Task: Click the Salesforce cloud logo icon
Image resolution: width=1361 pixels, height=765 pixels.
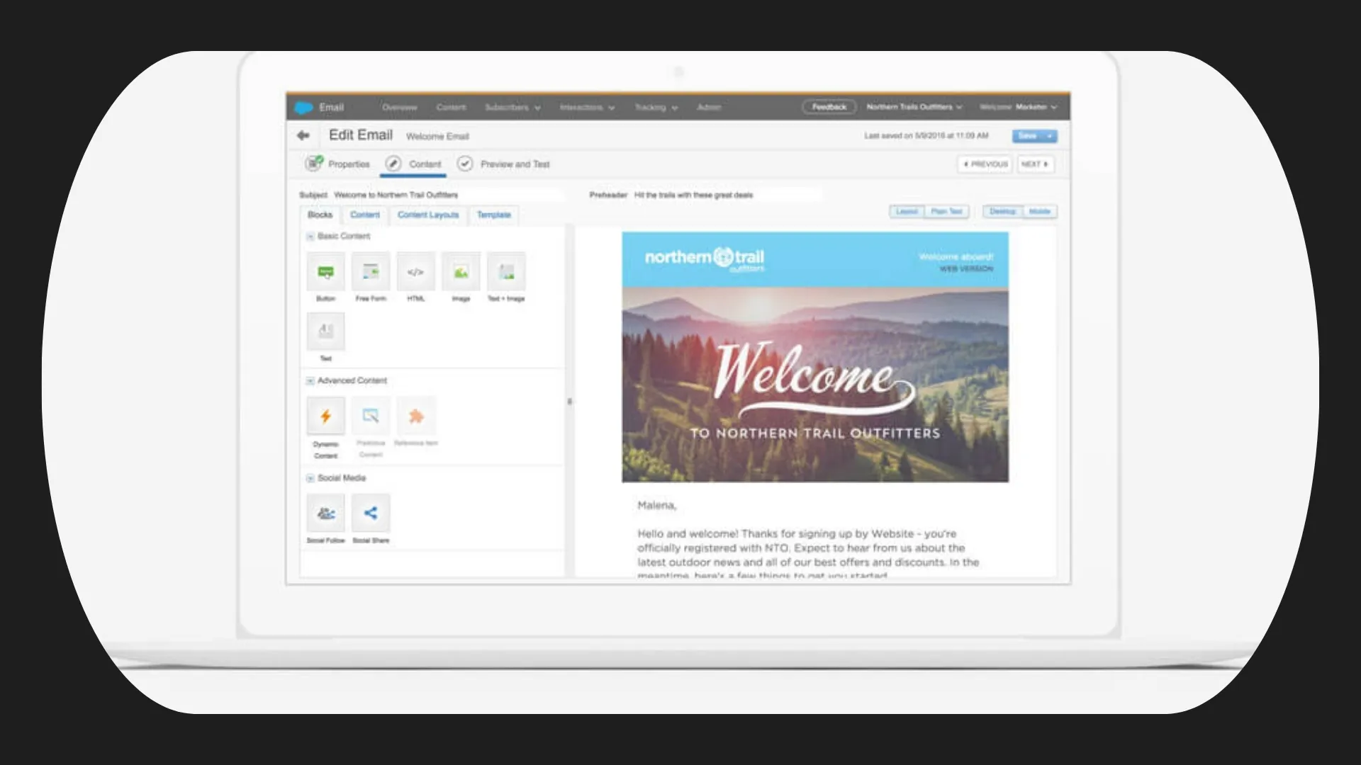Action: 303,108
